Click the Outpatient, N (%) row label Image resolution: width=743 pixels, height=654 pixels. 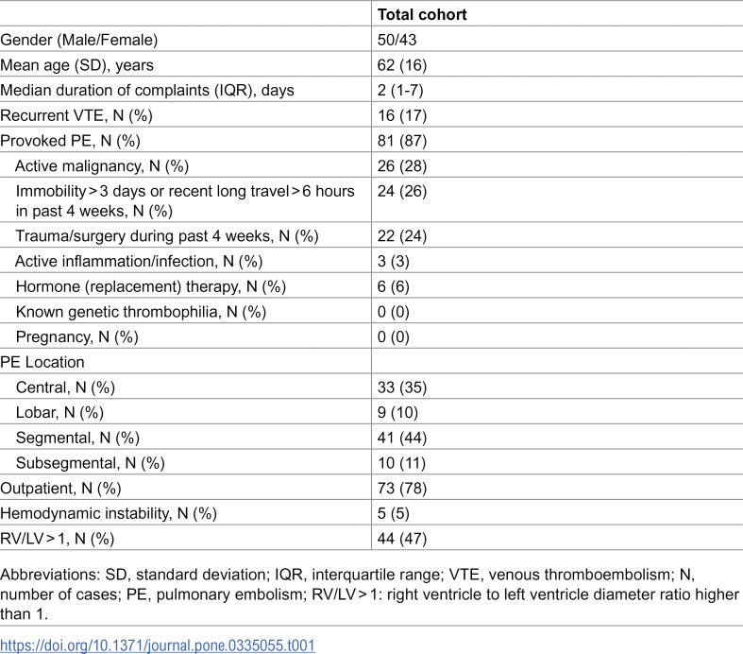click(x=60, y=488)
